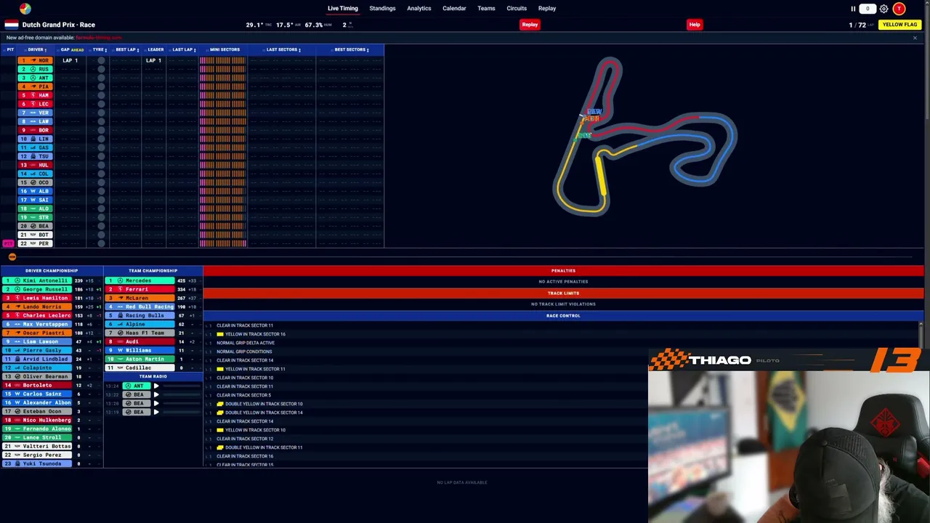Open settings via the gear icon
Screen dimensions: 930x523
click(883, 9)
